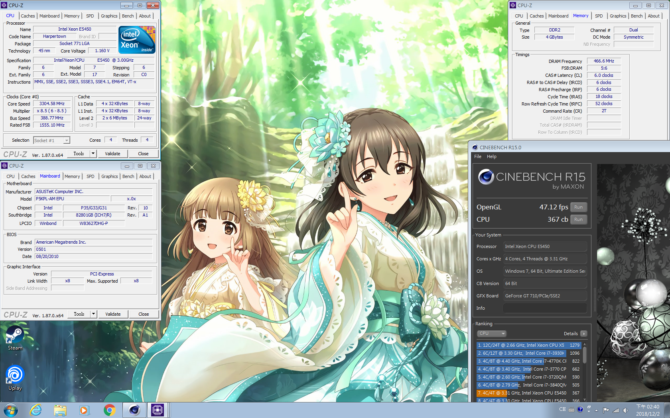Select ranking row 6C/12T Core i7-3930K
670x418 pixels.
[x=529, y=353]
